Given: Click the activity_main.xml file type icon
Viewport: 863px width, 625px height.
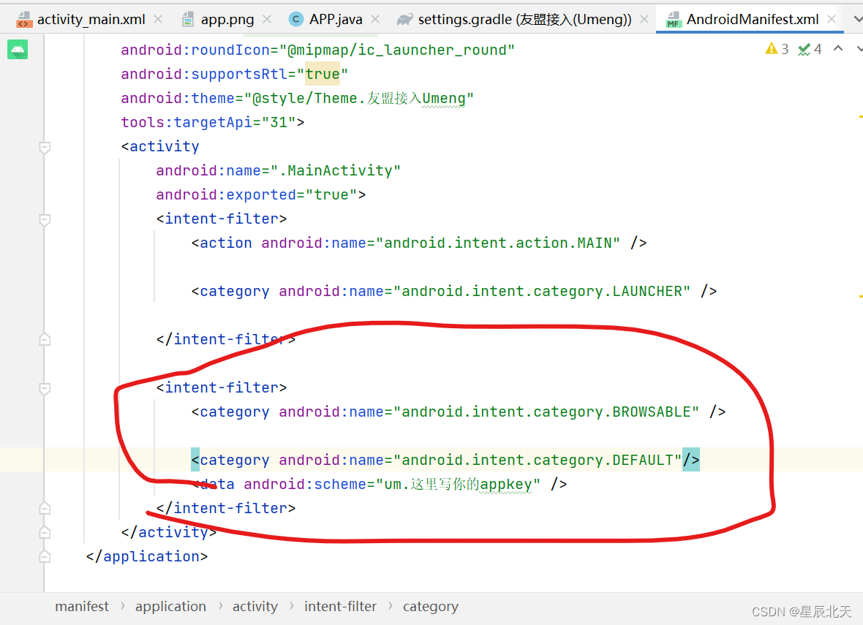Looking at the screenshot, I should (24, 20).
